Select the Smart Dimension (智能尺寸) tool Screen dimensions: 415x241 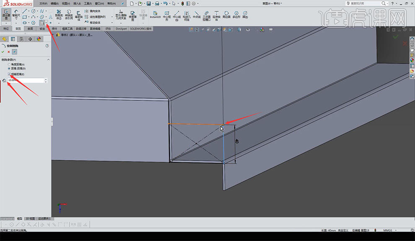tap(16, 13)
